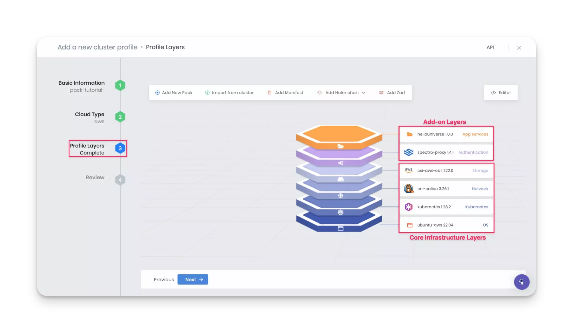Click the ubuntu-aws 22.04 OS layer icon

pos(410,225)
